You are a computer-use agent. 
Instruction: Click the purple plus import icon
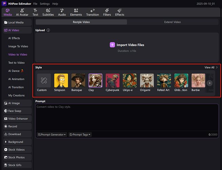coord(112,45)
